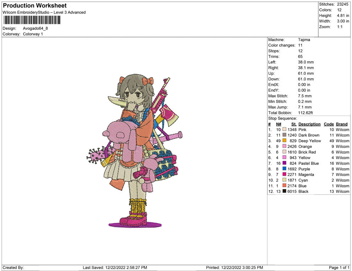
Task: Click the height value '4.81 in'
Action: 343,16
